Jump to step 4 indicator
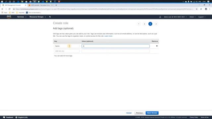 156,24
